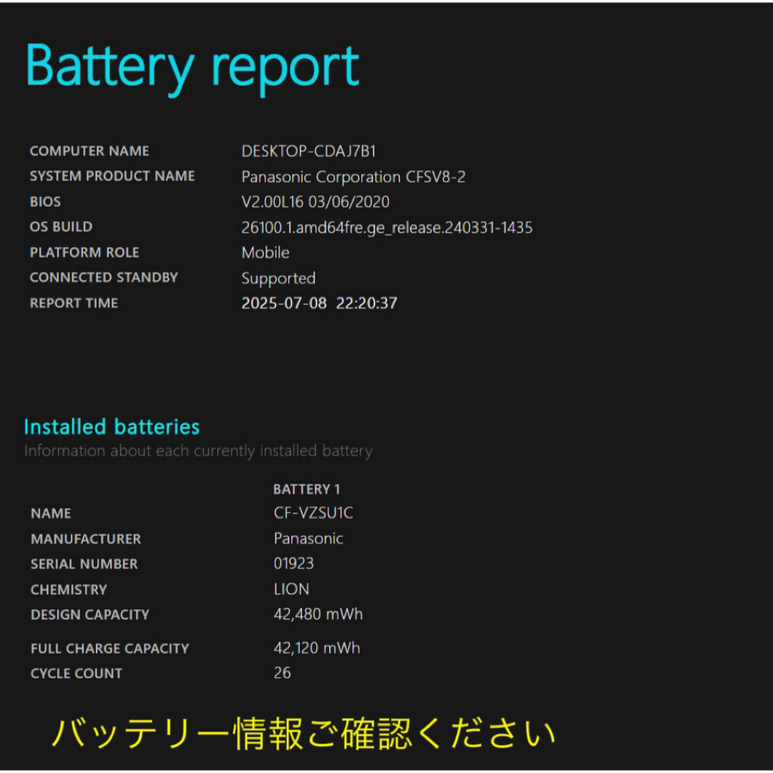Click the 'Installed batteries' section heading
Screen dimensions: 773x773
pyautogui.click(x=112, y=427)
